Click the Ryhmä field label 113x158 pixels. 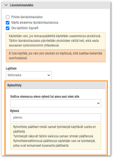pos(15,111)
